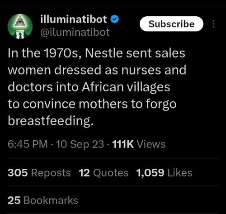
Task: Click the Bookmarks label text
Action: 51,200
